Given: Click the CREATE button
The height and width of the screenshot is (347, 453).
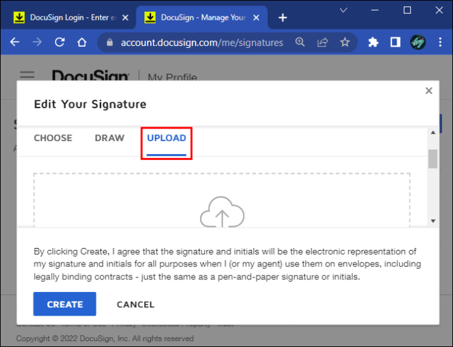Looking at the screenshot, I should (x=65, y=304).
